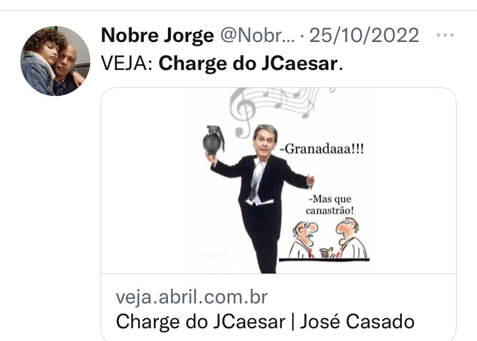477x341 pixels.
Task: Open the truncated @Nobr... handle
Action: point(258,36)
